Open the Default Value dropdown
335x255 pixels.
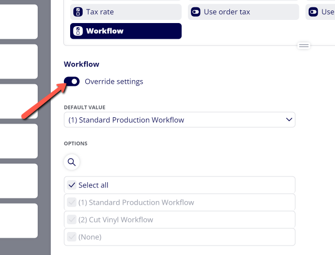(180, 120)
